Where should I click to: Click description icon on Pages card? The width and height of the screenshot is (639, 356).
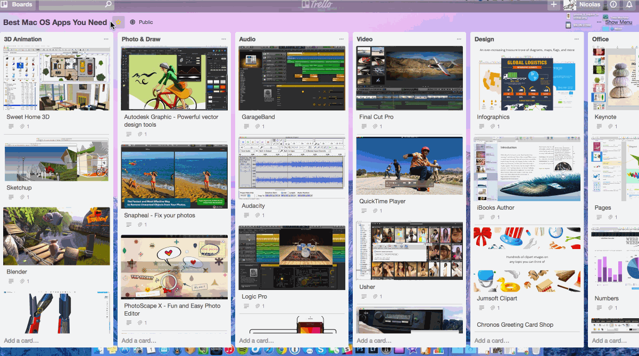[x=600, y=218]
